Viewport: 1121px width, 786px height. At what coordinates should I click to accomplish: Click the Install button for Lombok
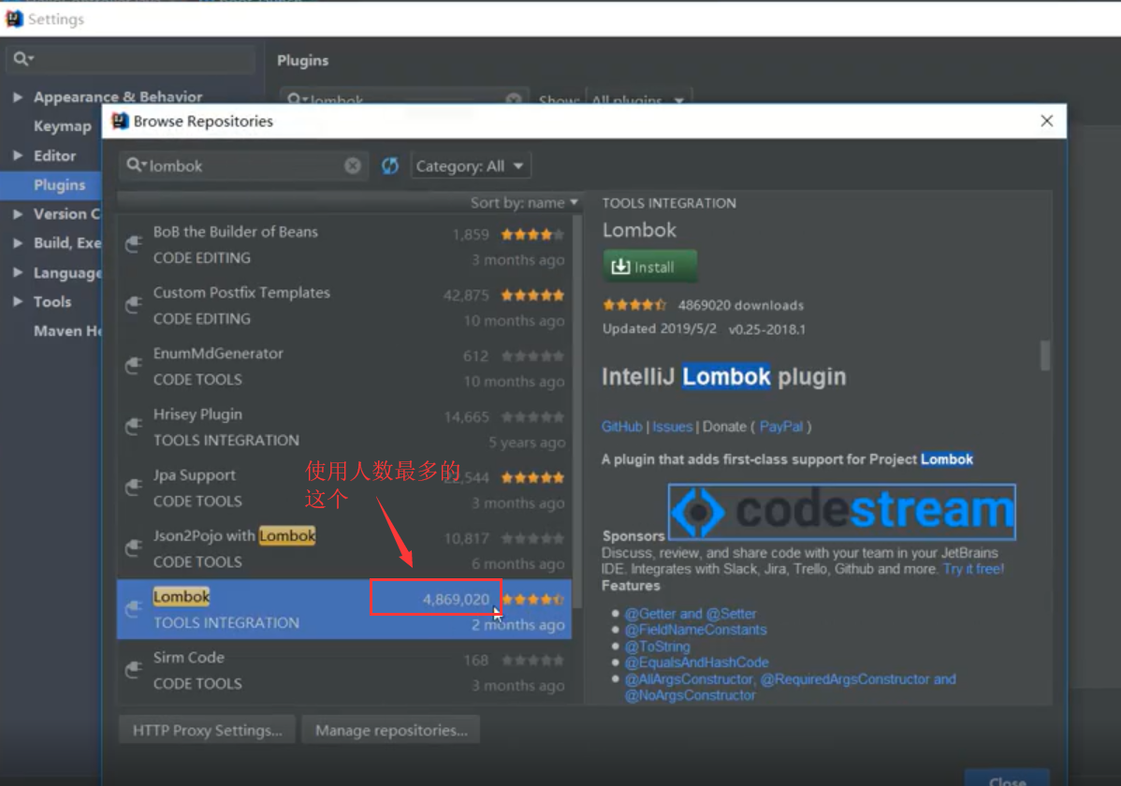coord(649,267)
